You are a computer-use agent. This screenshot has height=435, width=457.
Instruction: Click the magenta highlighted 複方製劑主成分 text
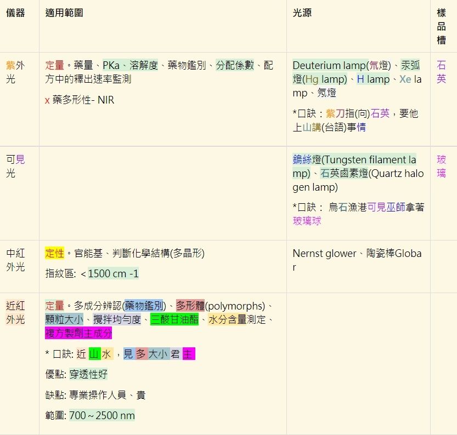(78, 333)
